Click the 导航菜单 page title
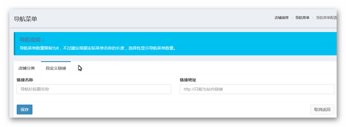Viewport: 346px width, 127px height. tap(25, 19)
